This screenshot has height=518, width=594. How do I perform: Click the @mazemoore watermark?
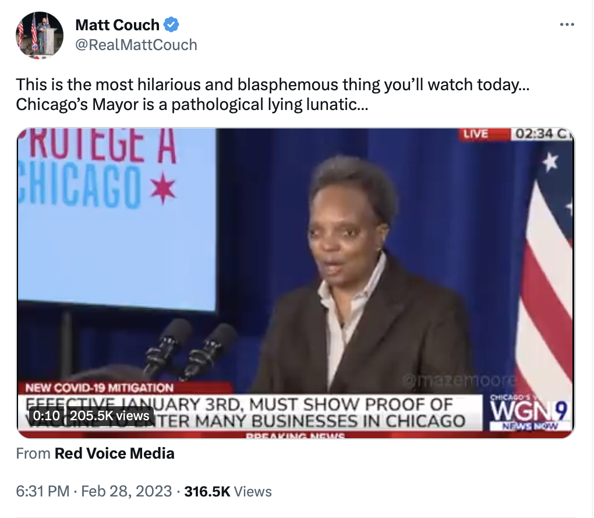coord(458,380)
